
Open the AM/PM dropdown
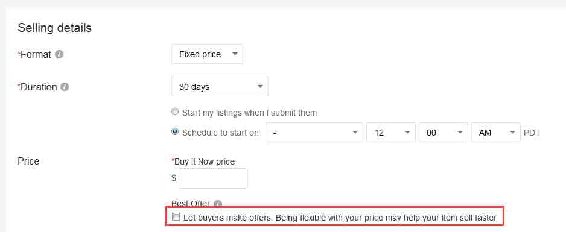click(x=496, y=132)
